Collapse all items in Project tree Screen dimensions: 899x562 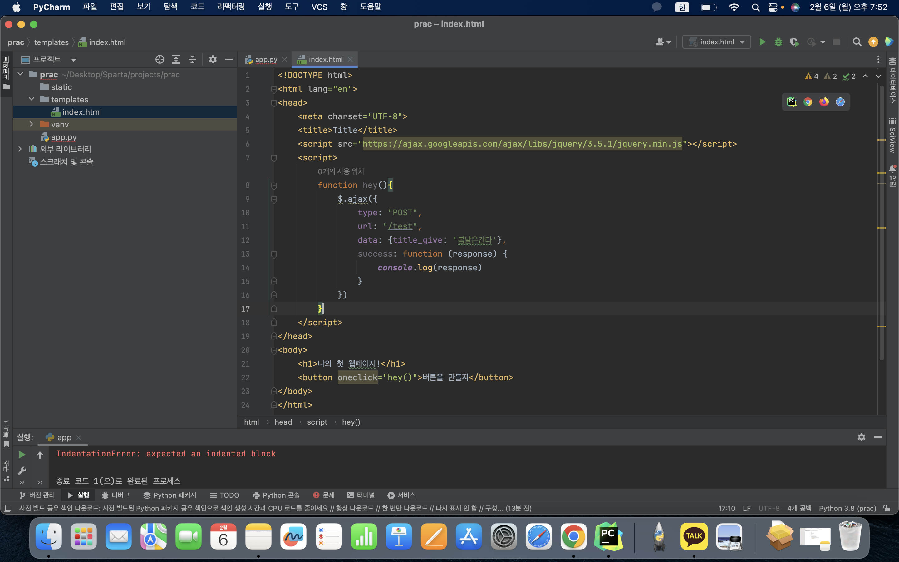click(192, 59)
